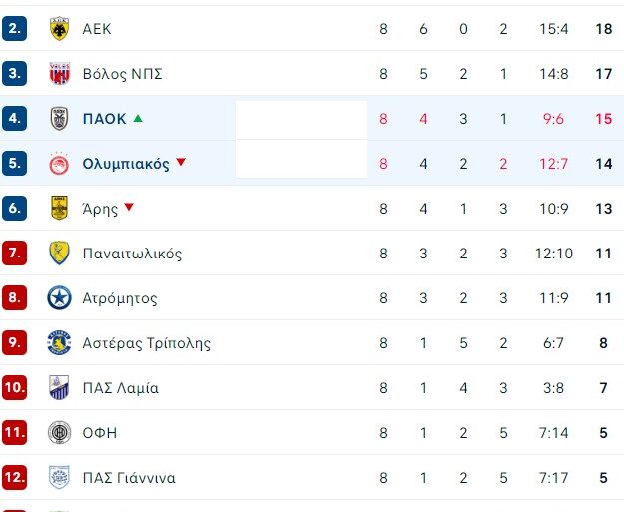Click the red down arrow beside Άρης

(x=129, y=208)
